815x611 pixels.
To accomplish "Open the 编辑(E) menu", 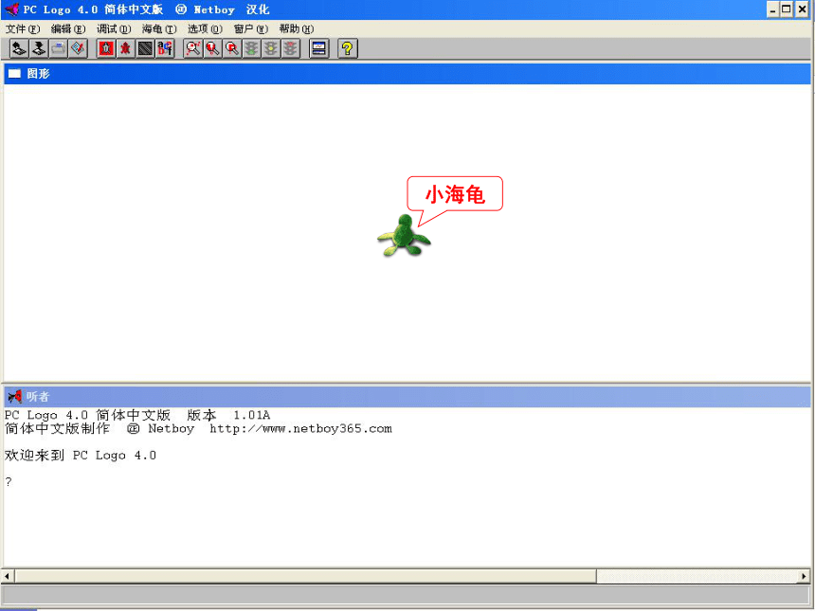I will (x=68, y=29).
